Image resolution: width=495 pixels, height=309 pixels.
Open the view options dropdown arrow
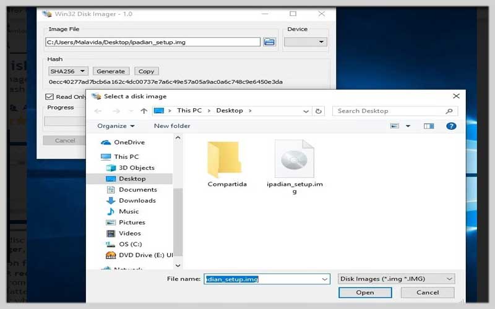click(408, 126)
